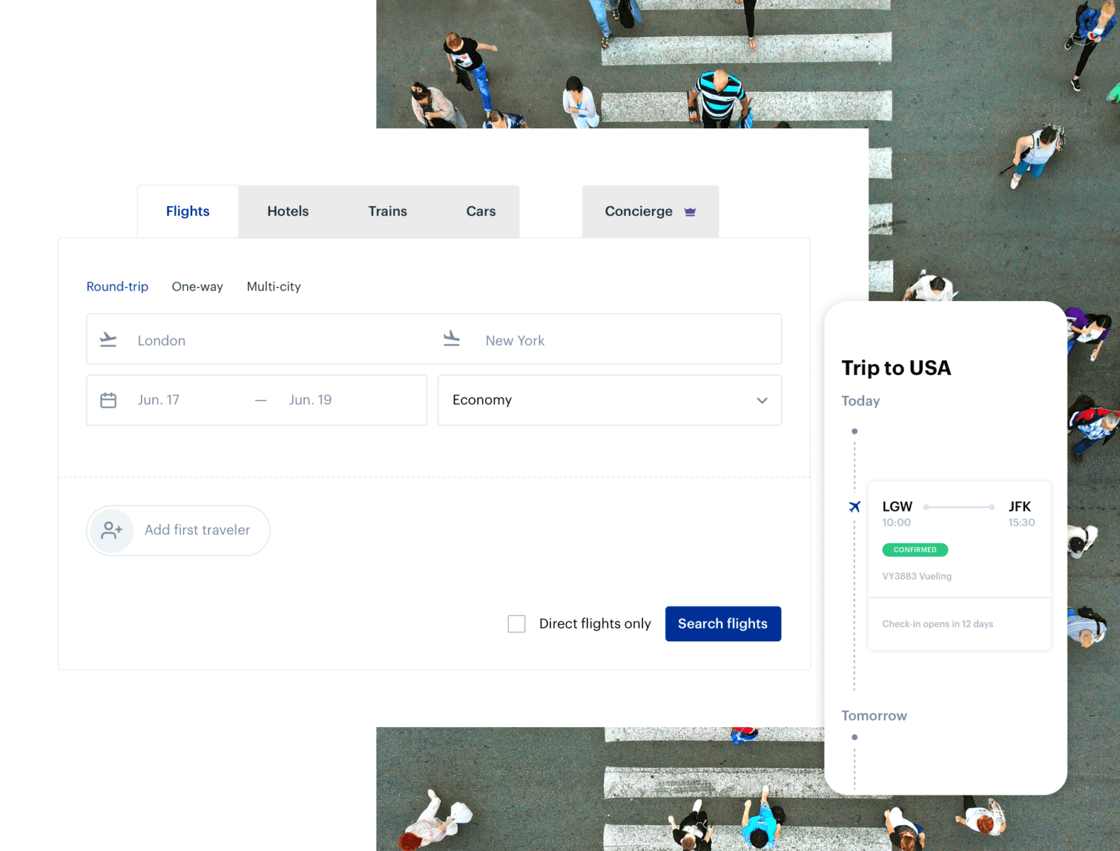Edit the New York destination field
1120x851 pixels.
tap(608, 339)
